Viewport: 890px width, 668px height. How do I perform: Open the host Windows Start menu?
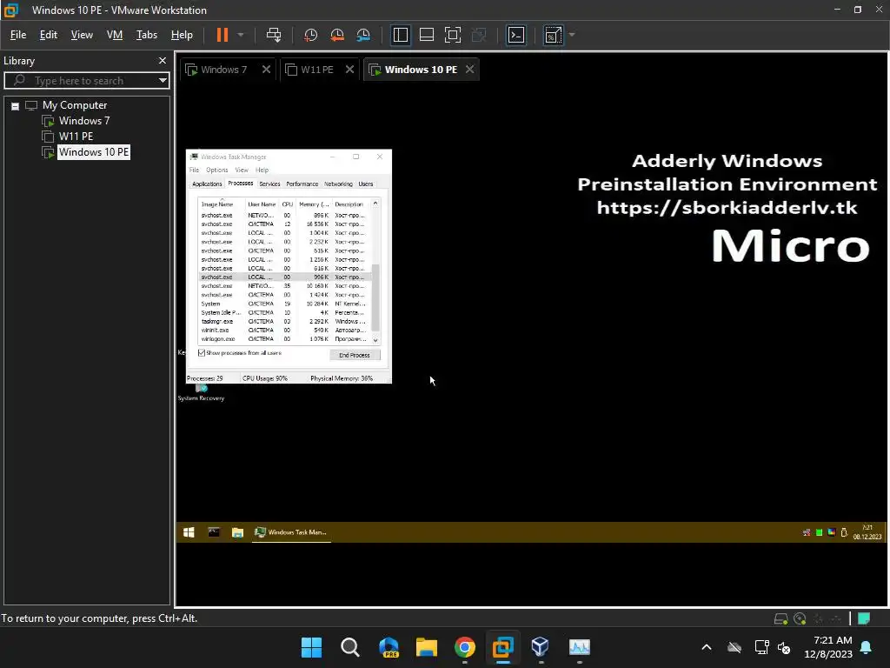311,647
